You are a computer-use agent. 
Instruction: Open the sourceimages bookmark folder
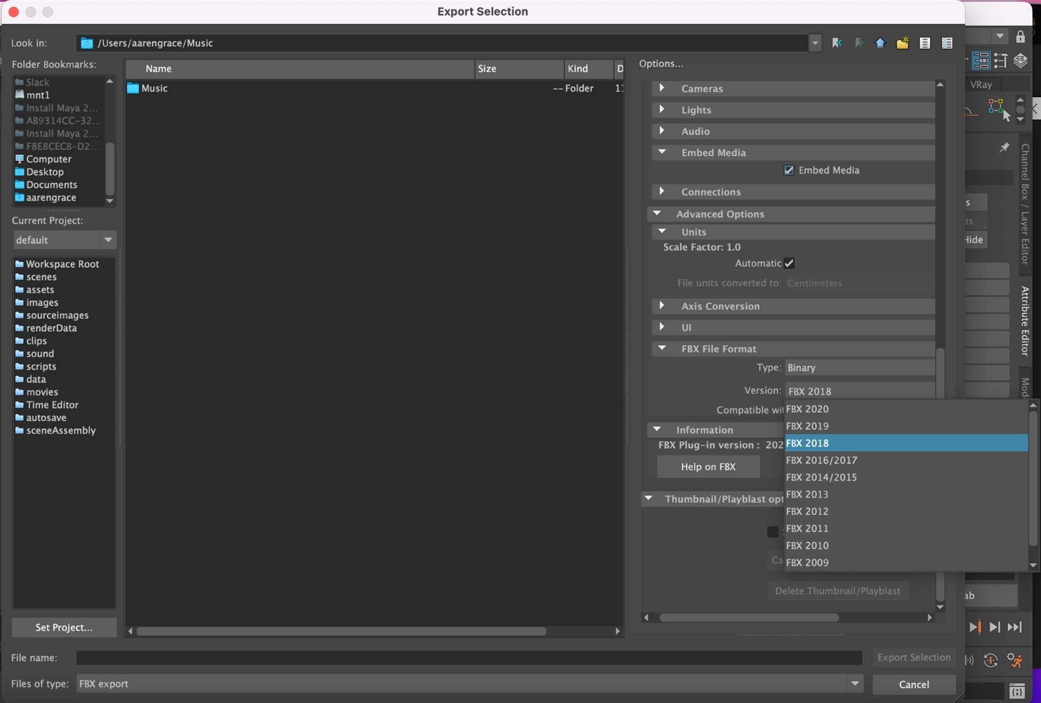click(x=57, y=315)
